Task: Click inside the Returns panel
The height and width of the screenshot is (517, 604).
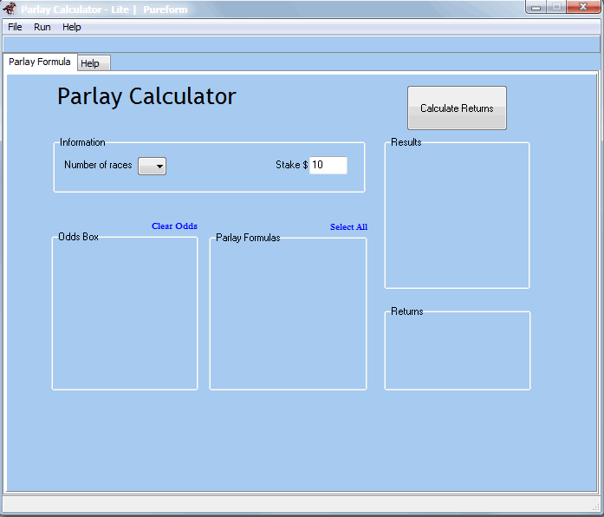Action: coord(457,351)
